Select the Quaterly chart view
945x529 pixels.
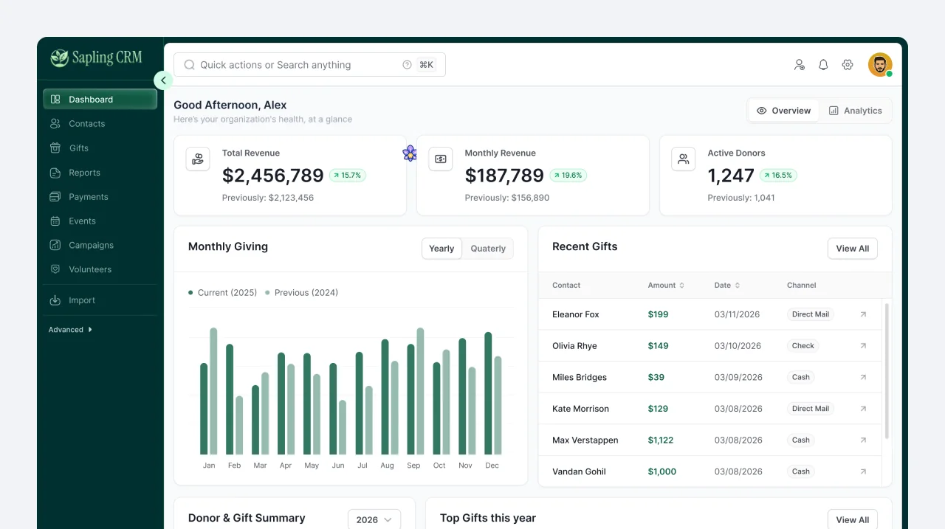point(488,249)
